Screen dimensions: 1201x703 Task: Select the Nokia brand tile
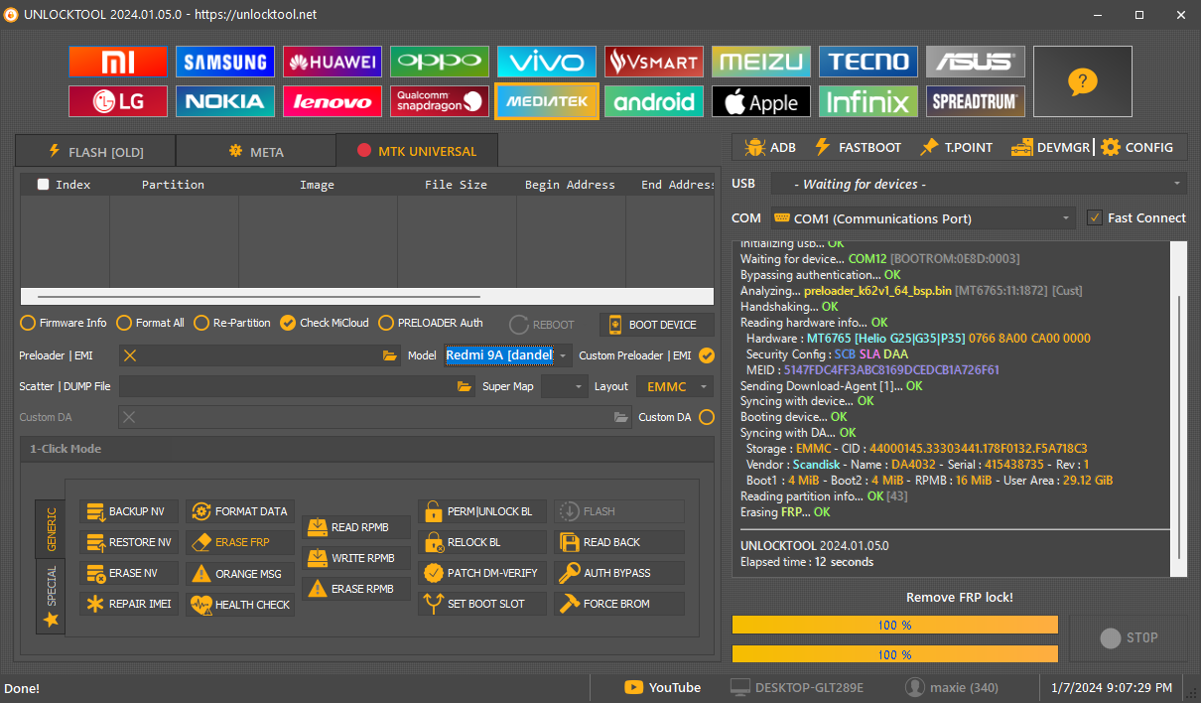click(x=225, y=101)
